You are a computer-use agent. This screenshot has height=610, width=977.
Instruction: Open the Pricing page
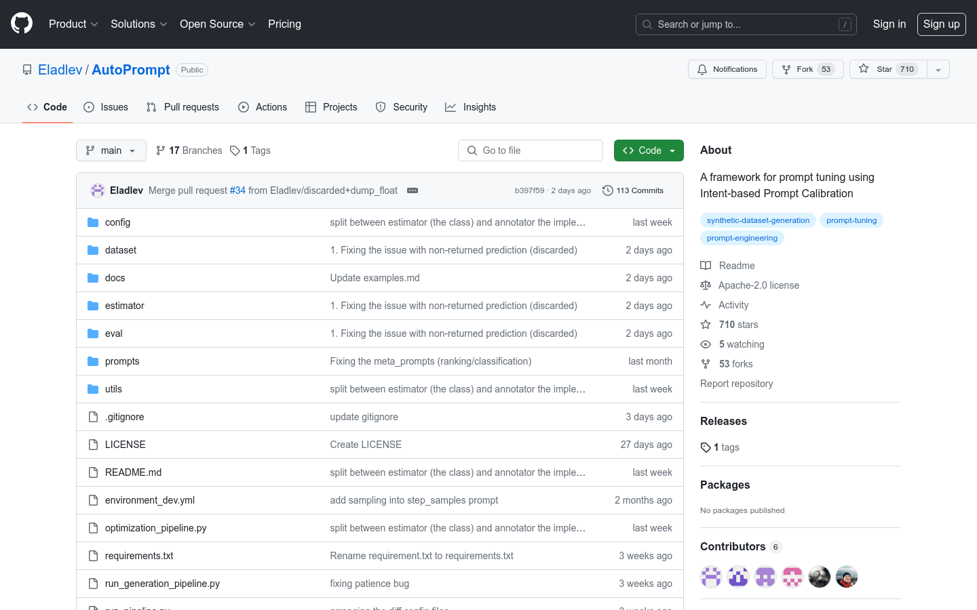coord(284,24)
